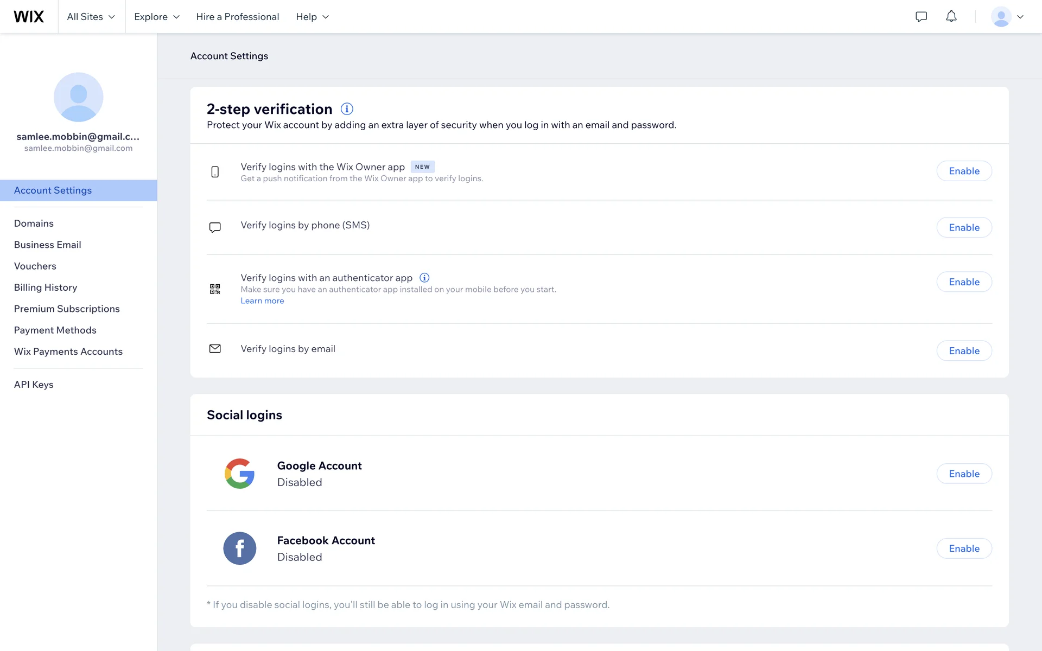Enable Wix Owner app login verification
The height and width of the screenshot is (651, 1042).
[x=964, y=171]
